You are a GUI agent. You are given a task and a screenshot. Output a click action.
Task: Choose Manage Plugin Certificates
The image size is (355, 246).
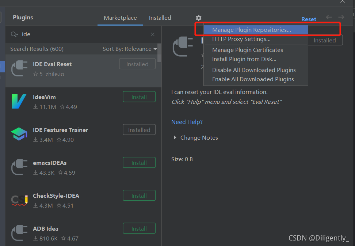[256, 50]
